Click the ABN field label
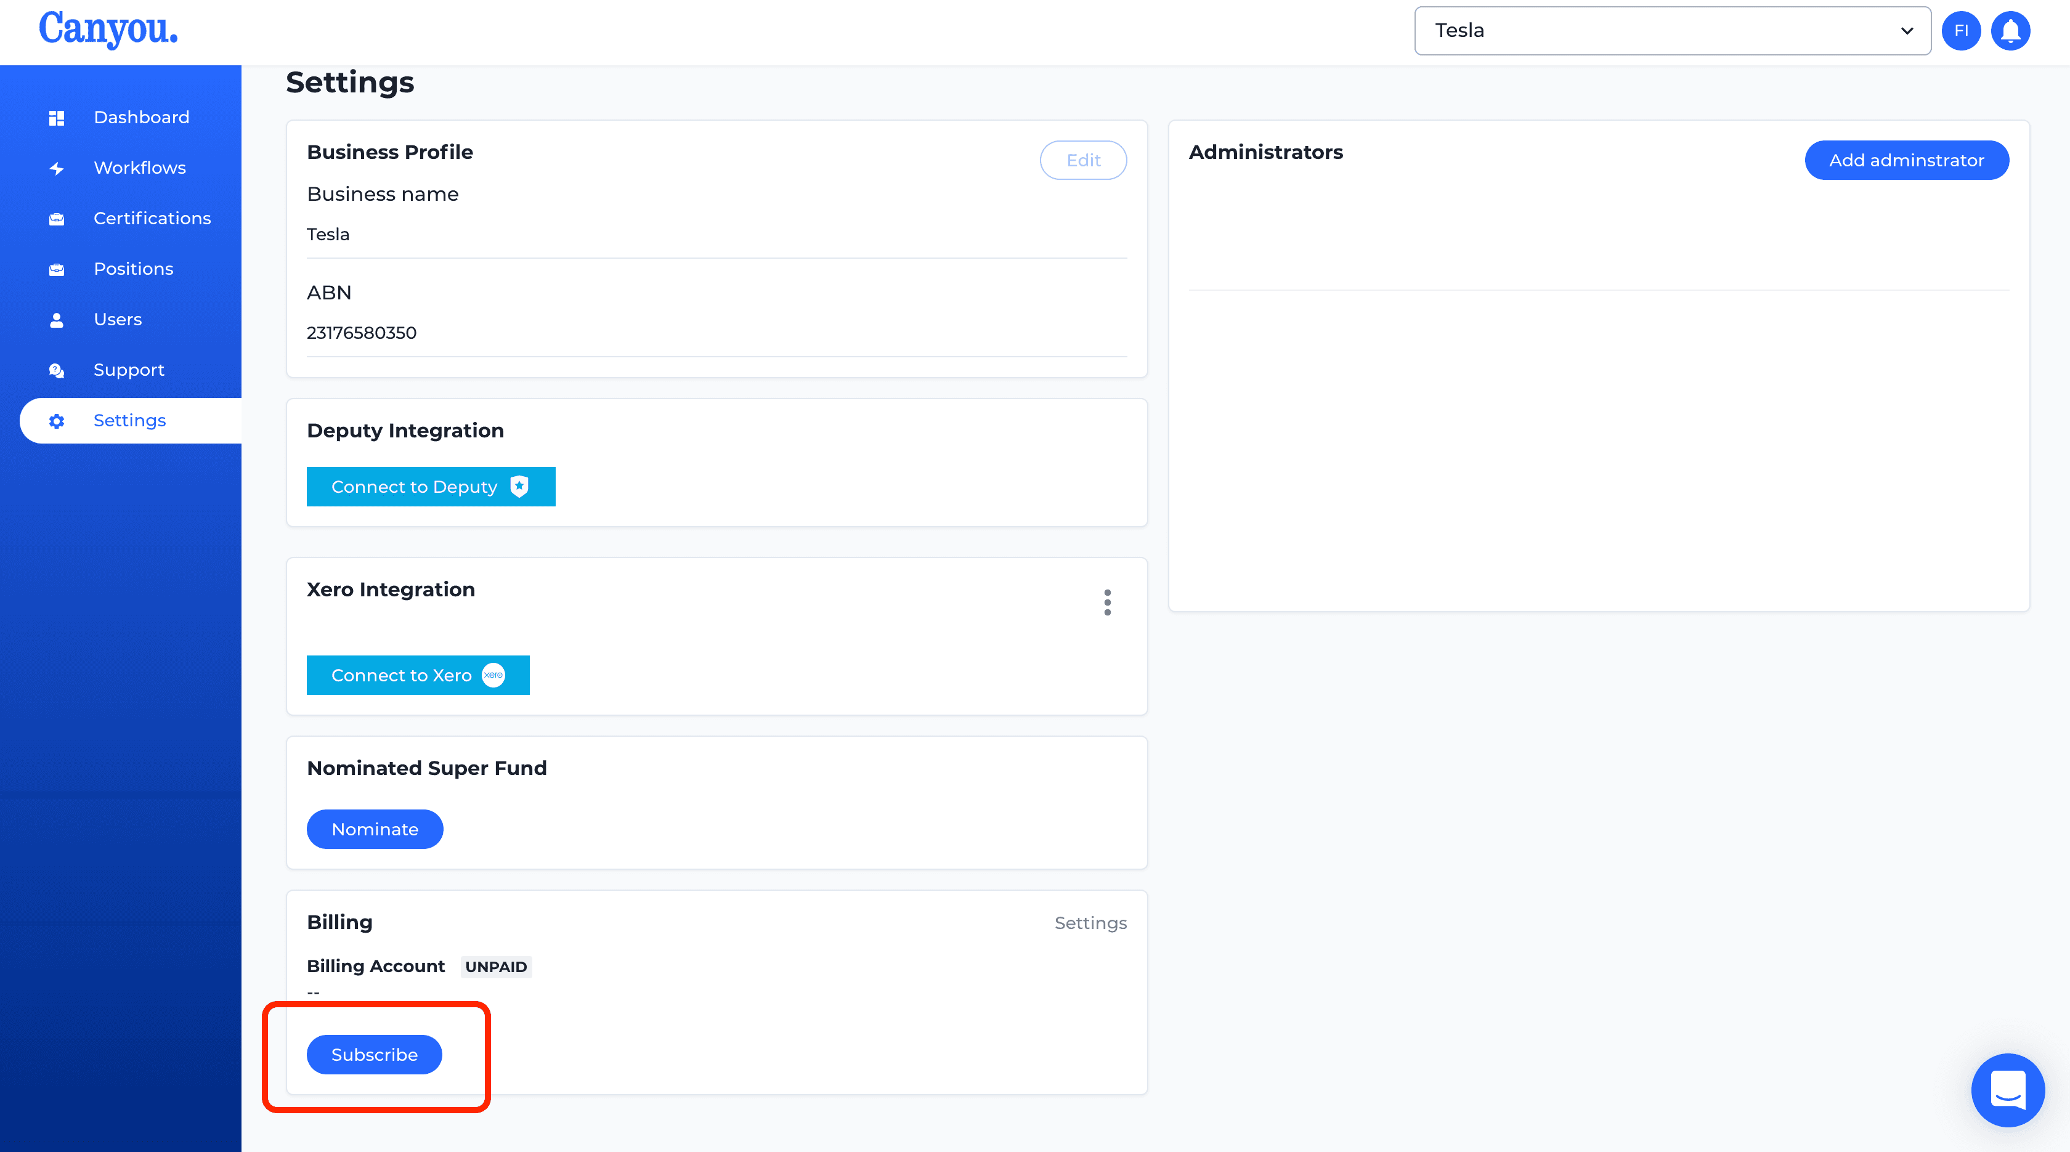The image size is (2070, 1152). pyautogui.click(x=328, y=293)
